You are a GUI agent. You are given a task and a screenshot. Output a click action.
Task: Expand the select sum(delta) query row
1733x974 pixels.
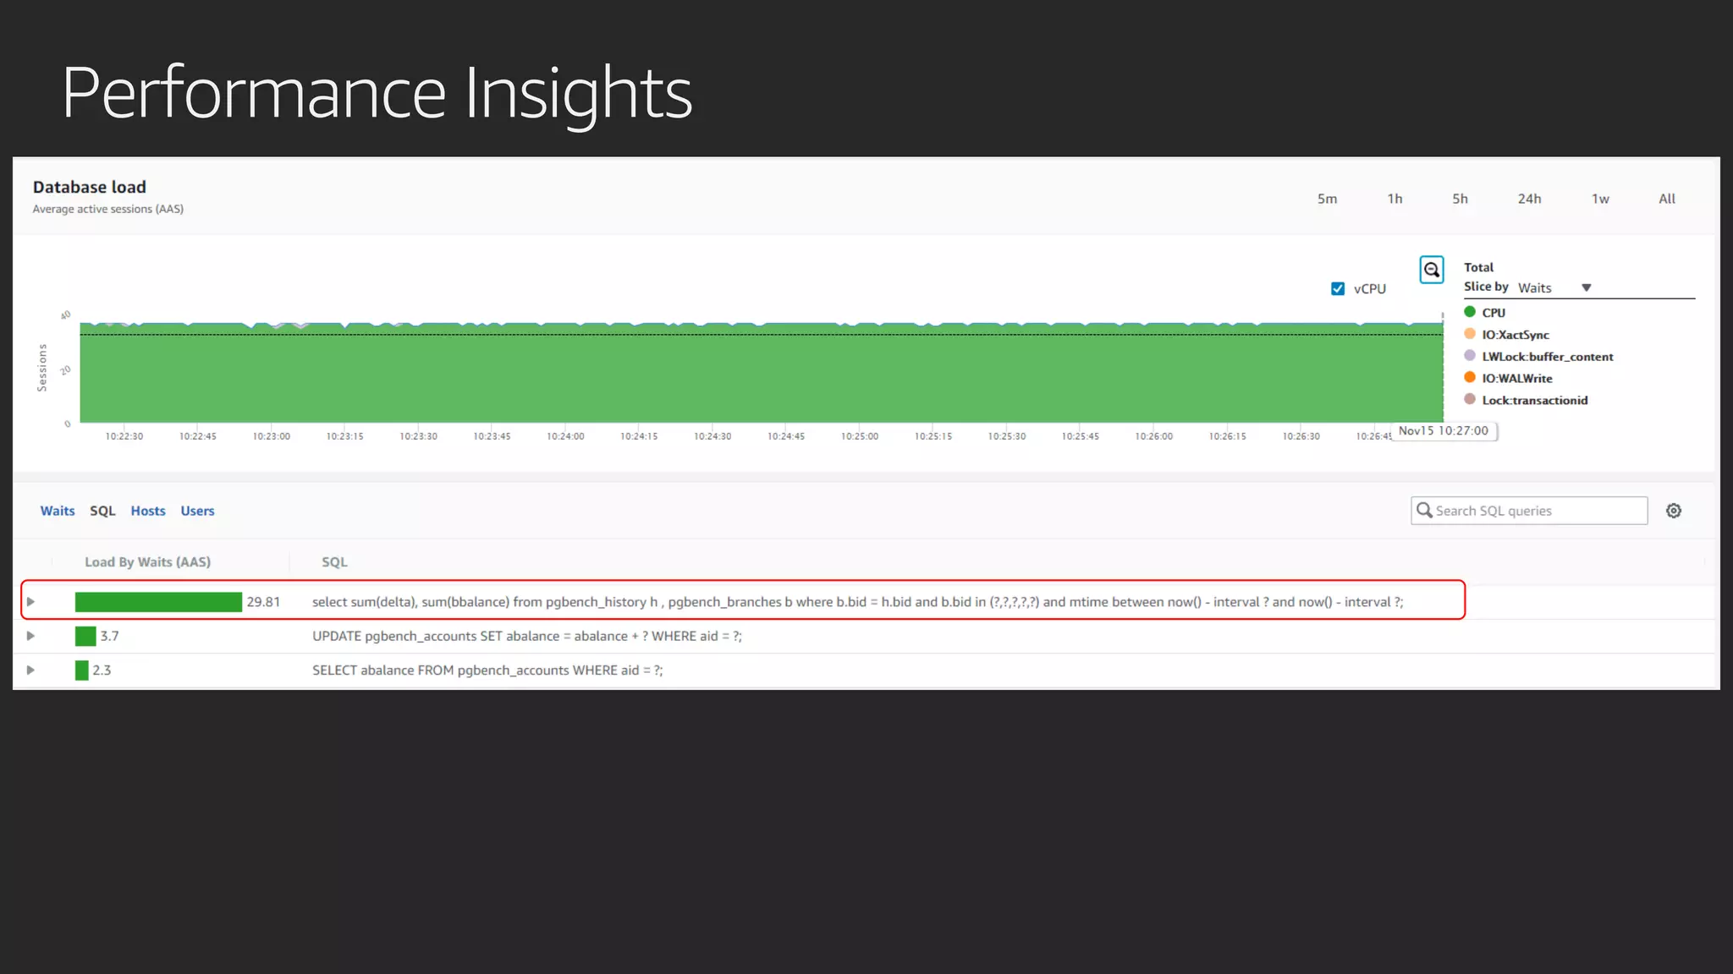click(x=30, y=601)
